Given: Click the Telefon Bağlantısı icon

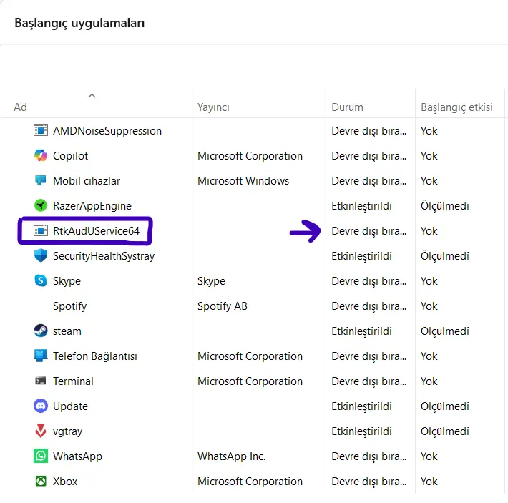Looking at the screenshot, I should point(41,356).
